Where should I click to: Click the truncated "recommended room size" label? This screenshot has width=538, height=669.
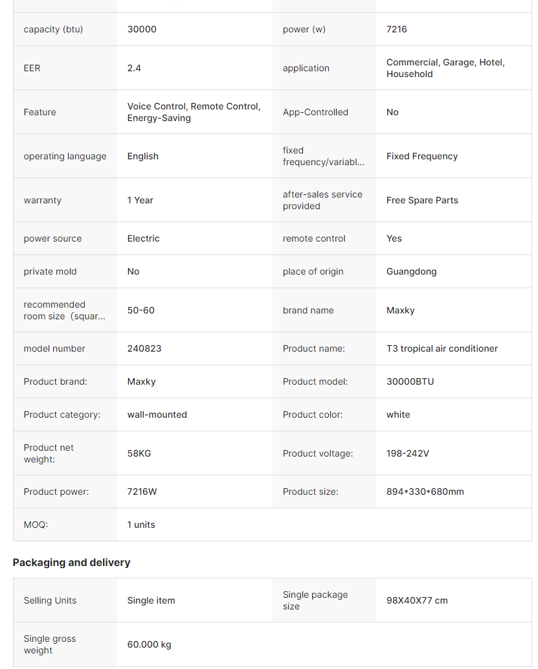click(x=64, y=310)
